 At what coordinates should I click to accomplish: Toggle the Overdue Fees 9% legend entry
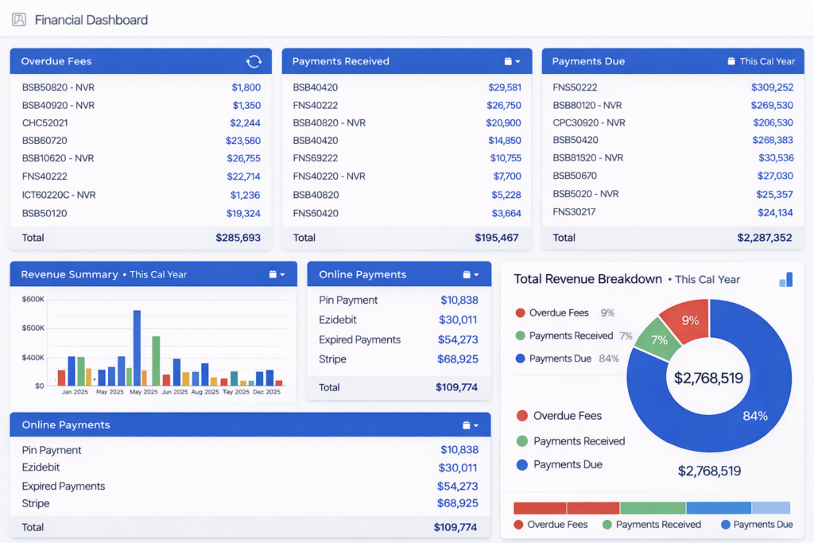557,313
